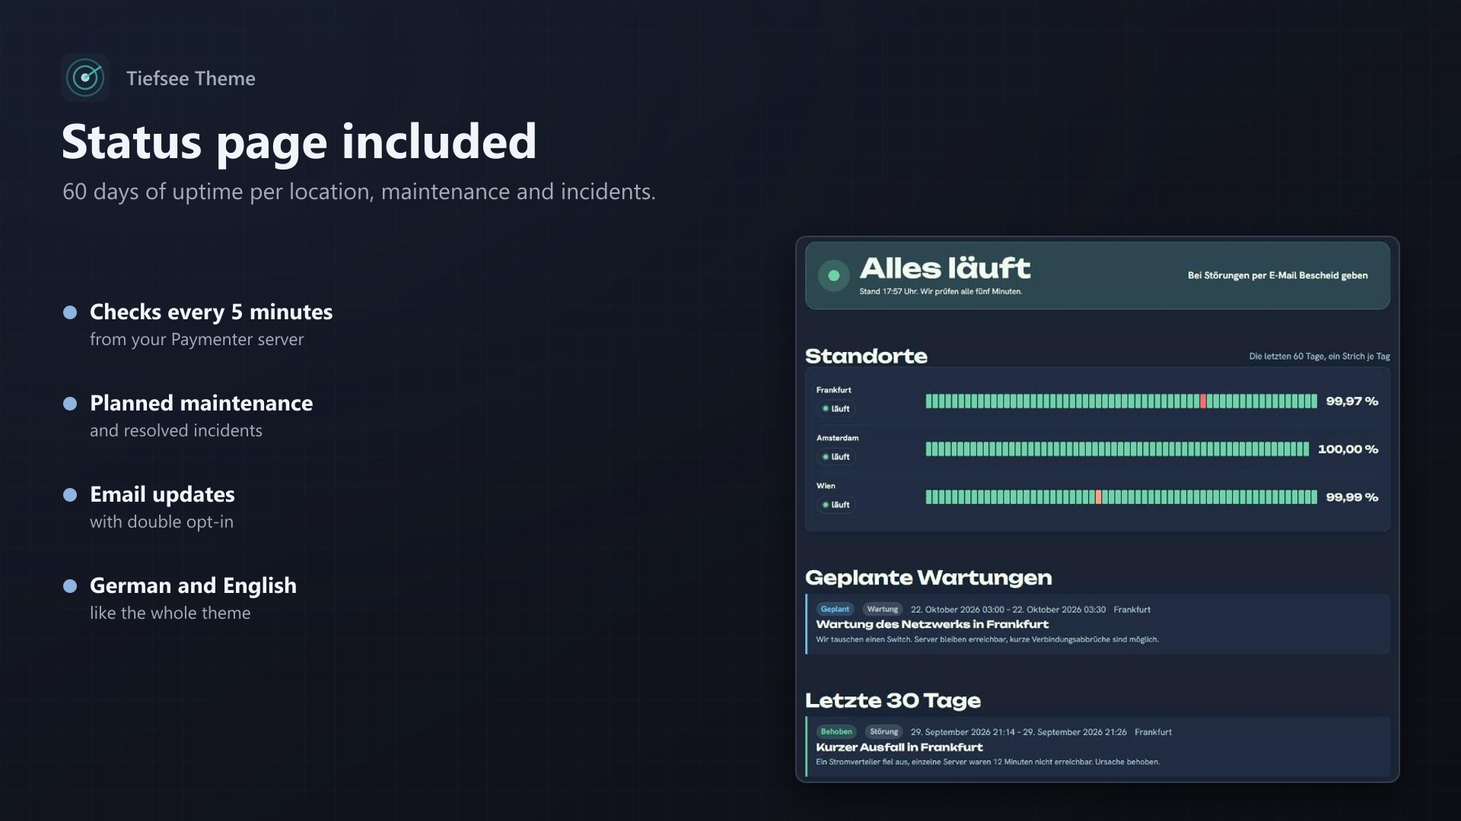This screenshot has width=1461, height=821.
Task: Click the 'Frankfurt' location name in Standorte
Action: [834, 390]
